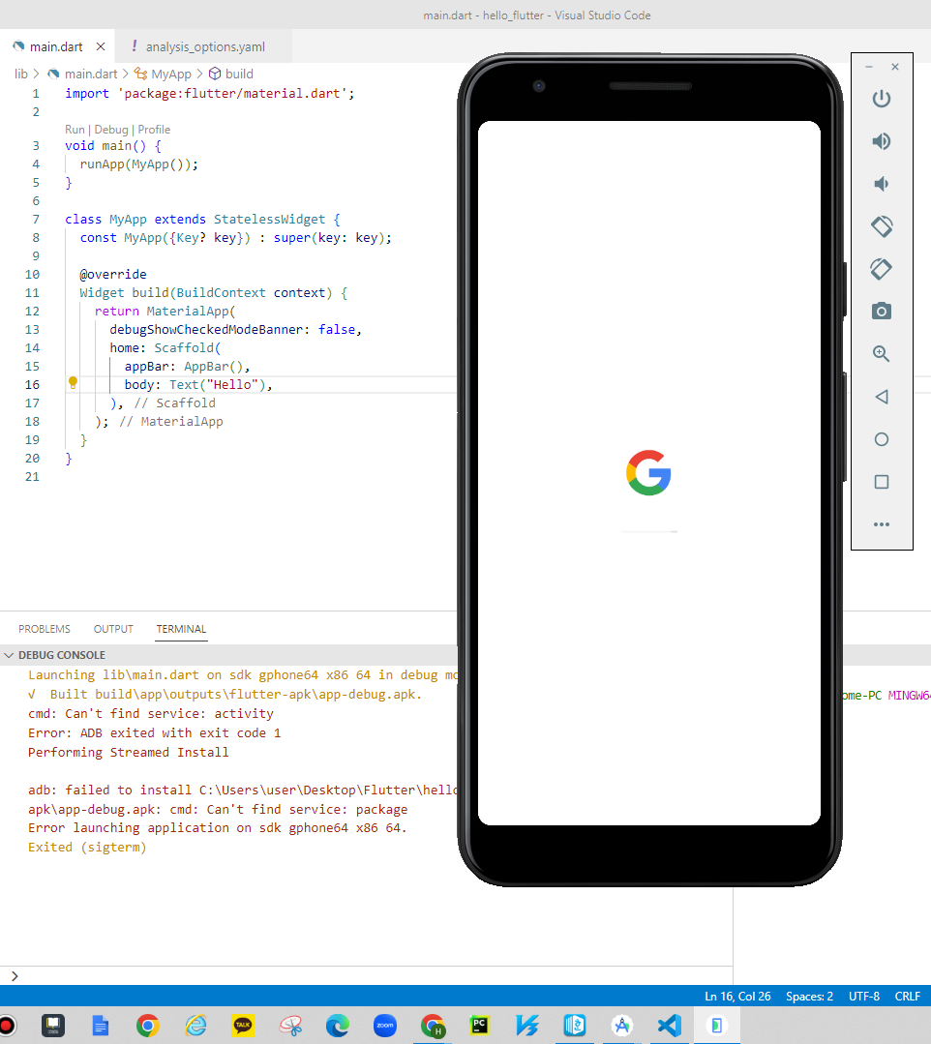931x1044 pixels.
Task: Click 'debugShowCheckedModeBanner' on line 13
Action: [206, 329]
